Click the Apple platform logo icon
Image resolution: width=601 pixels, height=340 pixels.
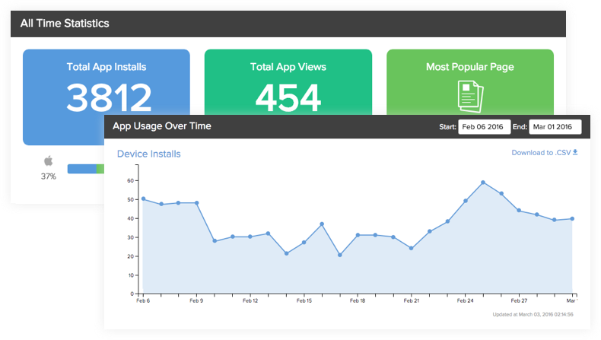49,160
